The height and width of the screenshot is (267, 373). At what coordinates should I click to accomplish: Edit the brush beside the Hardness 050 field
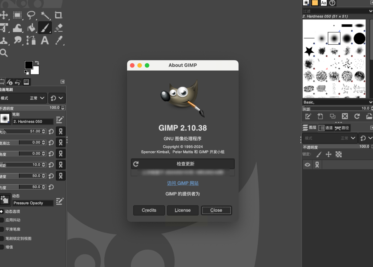pyautogui.click(x=60, y=120)
